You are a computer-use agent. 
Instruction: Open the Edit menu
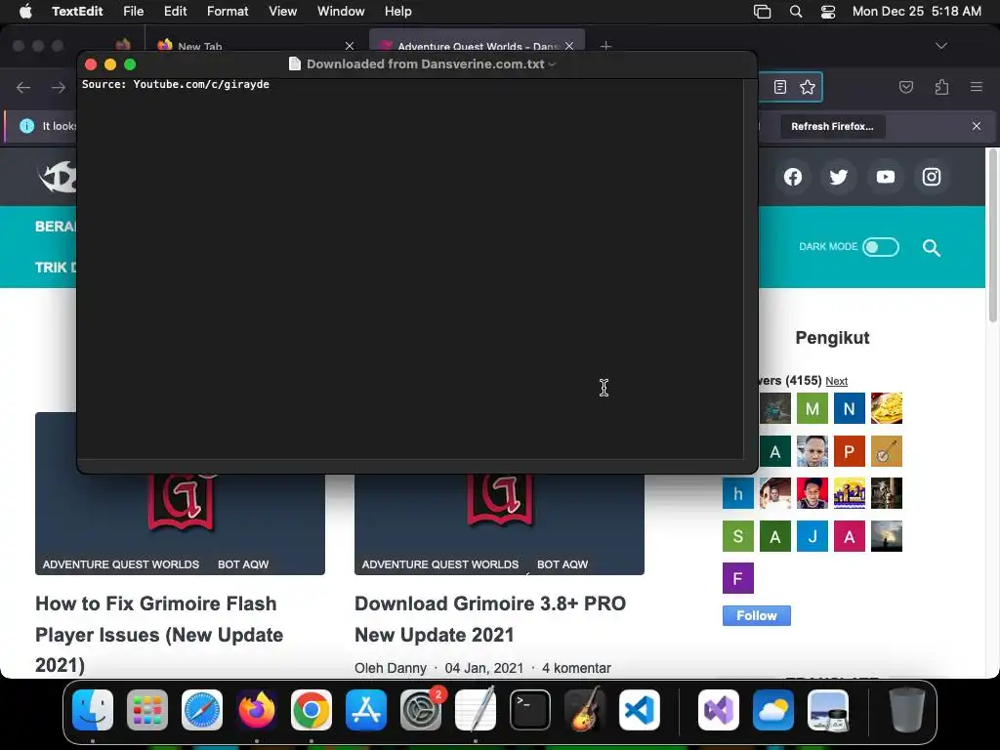(x=176, y=12)
